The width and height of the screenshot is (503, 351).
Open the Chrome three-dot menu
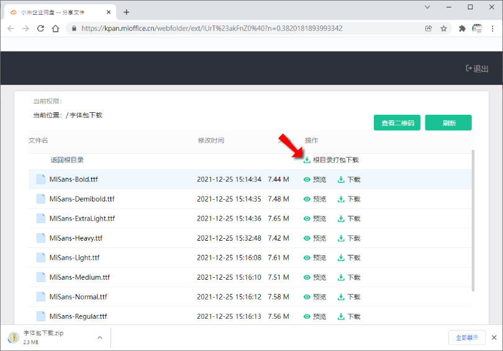(492, 29)
